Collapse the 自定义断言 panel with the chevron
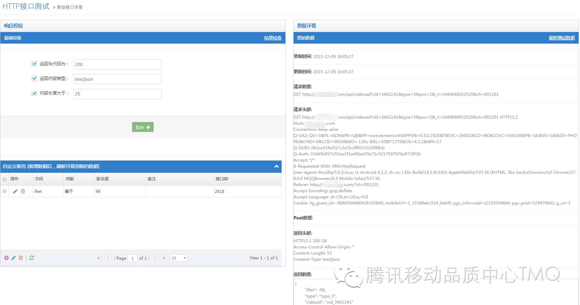The image size is (580, 305). point(277,166)
